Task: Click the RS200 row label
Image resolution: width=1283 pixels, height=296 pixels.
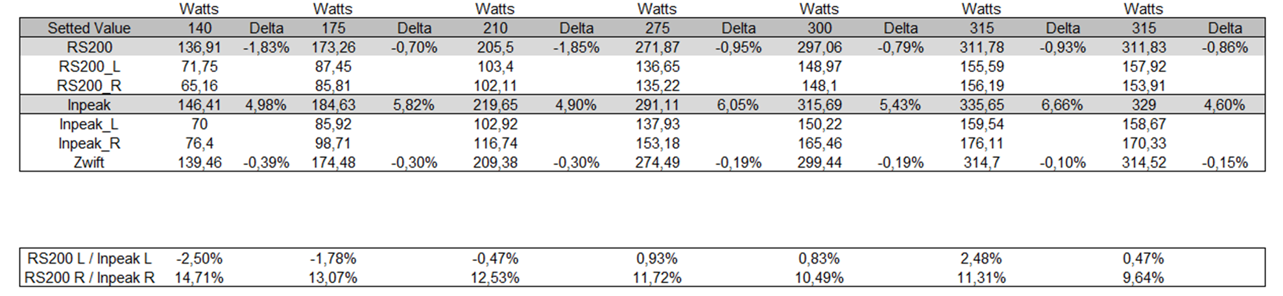Action: tap(89, 47)
